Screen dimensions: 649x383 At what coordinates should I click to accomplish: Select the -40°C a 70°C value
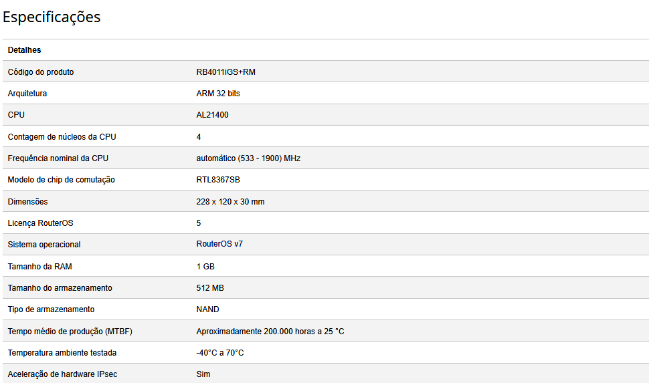(220, 353)
